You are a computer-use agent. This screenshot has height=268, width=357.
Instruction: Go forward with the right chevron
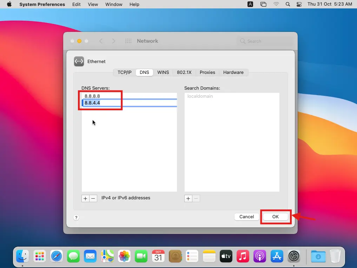[114, 41]
